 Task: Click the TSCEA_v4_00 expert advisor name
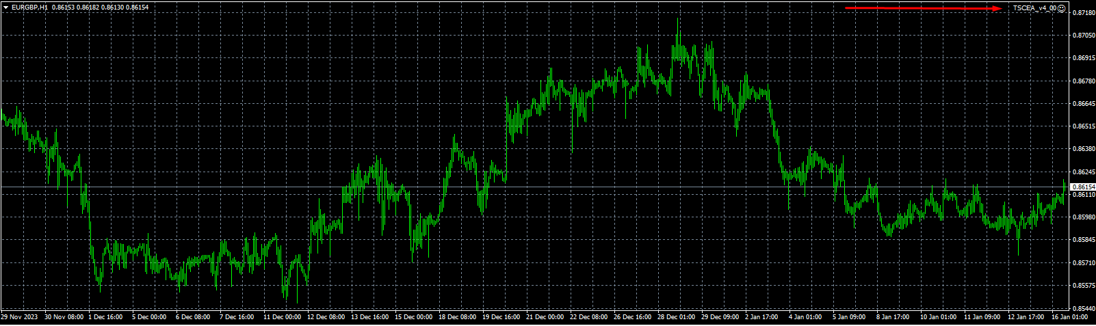click(1035, 8)
